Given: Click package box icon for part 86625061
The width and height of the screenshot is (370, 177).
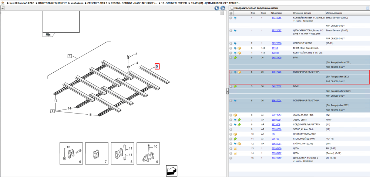Looking at the screenshot, I should (x=239, y=143).
